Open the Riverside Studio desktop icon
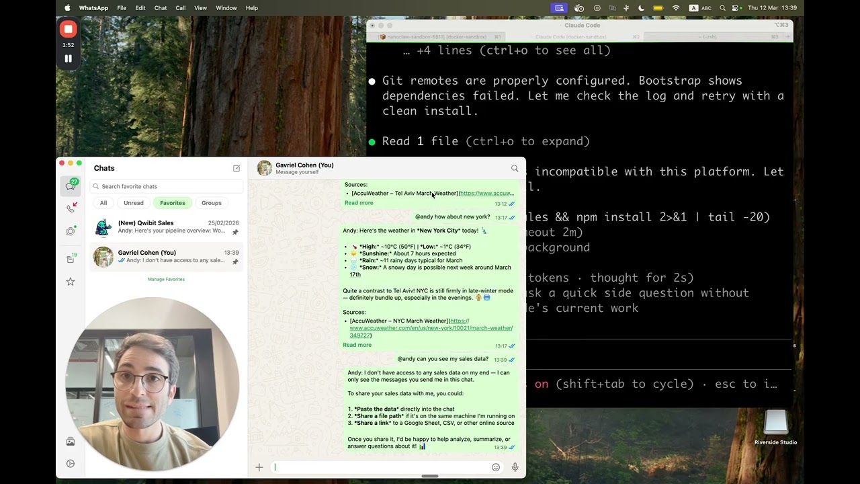Image resolution: width=860 pixels, height=484 pixels. click(x=775, y=428)
